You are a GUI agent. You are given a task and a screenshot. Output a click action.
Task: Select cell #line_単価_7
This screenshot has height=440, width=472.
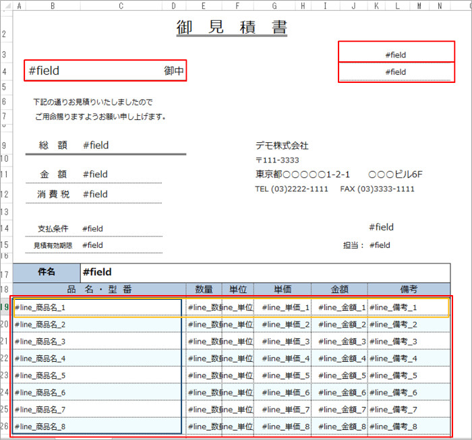283,409
